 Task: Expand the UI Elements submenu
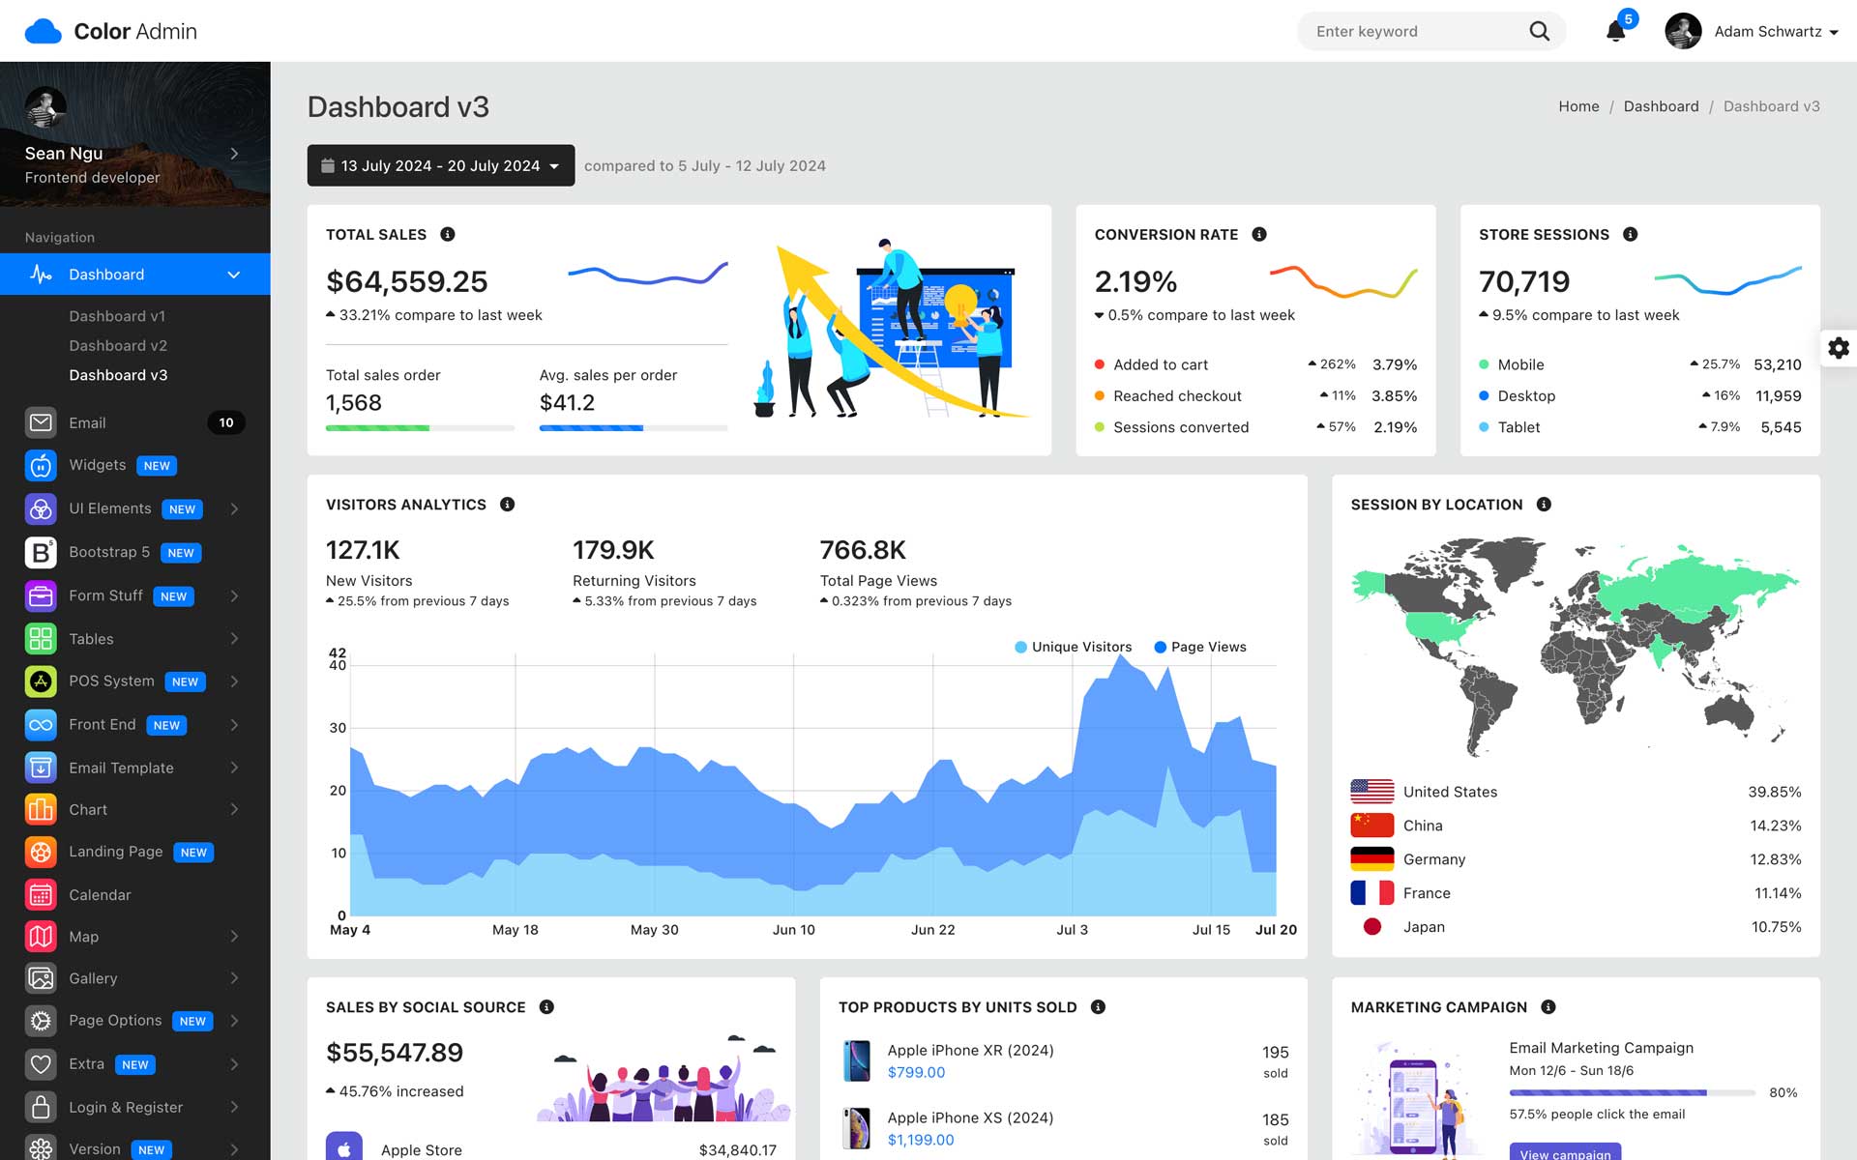(234, 508)
